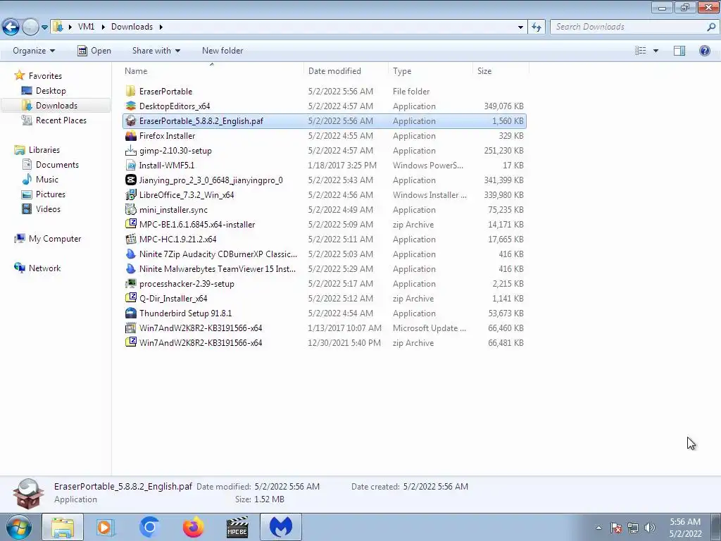The width and height of the screenshot is (721, 541).
Task: Click the 349,076 KB size cell
Action: pyautogui.click(x=503, y=106)
